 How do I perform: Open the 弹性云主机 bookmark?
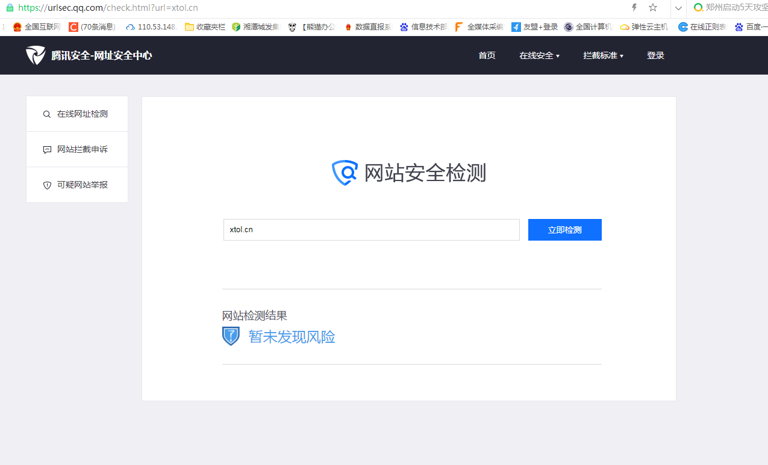click(x=644, y=27)
